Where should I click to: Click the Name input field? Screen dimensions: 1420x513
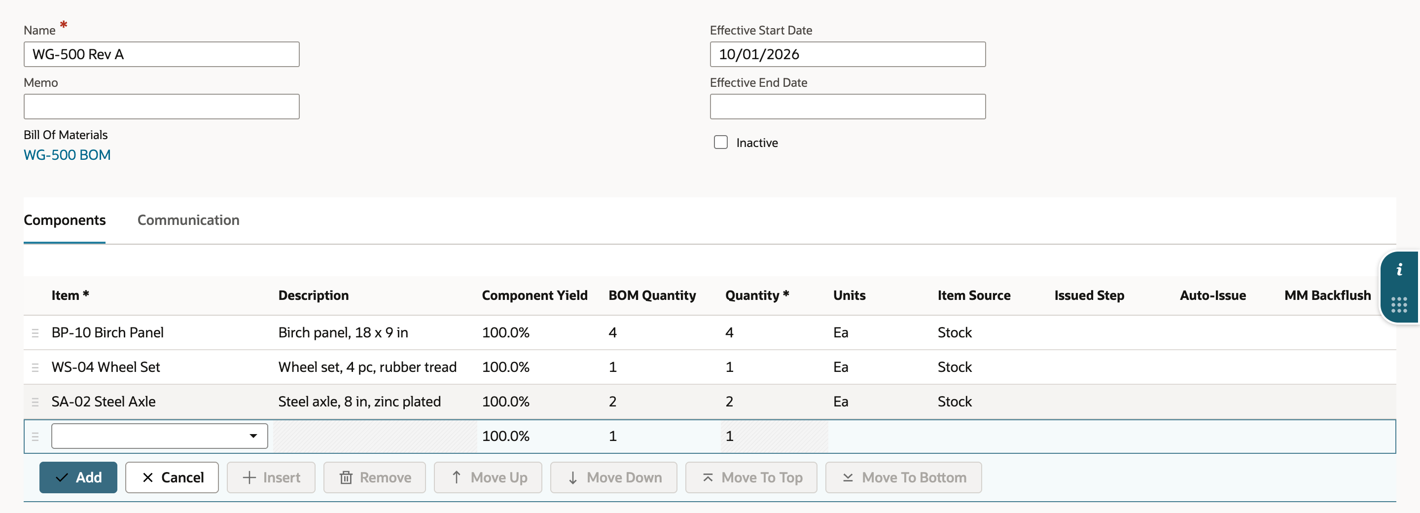click(x=162, y=54)
